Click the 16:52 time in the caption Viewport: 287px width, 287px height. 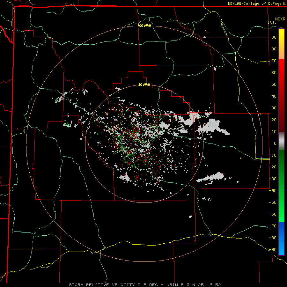click(x=214, y=285)
